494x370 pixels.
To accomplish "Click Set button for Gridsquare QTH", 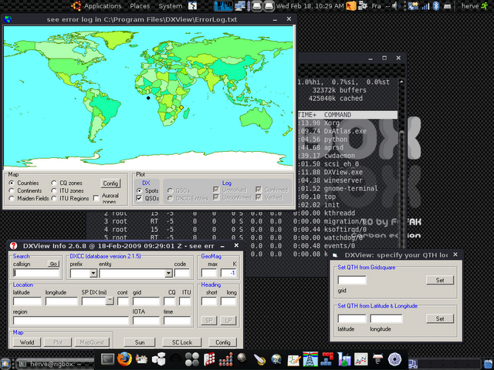I will click(439, 280).
